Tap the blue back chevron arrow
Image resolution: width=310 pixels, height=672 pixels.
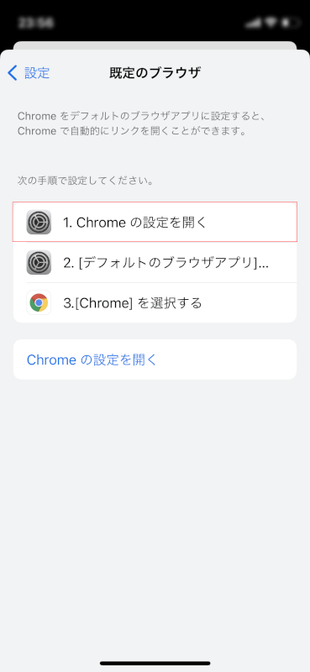(x=13, y=73)
